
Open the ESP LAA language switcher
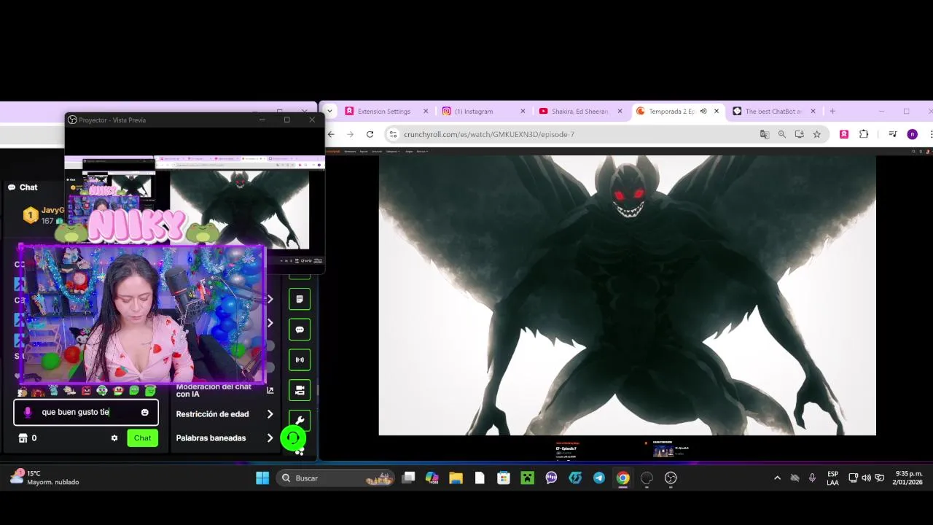(832, 478)
